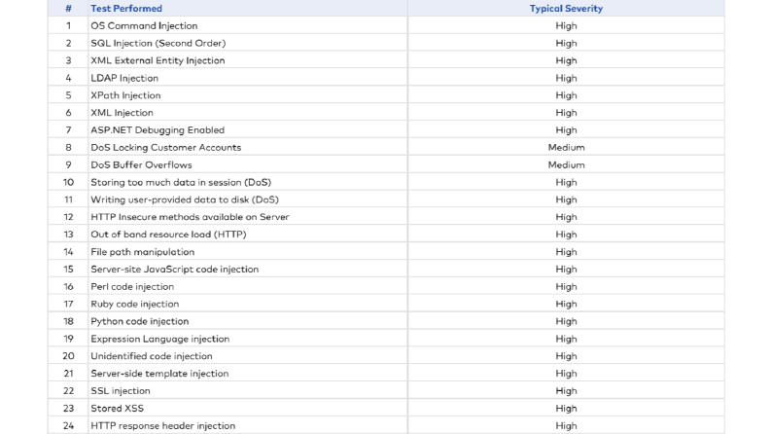
Task: Click row number 8
Action: (x=68, y=147)
